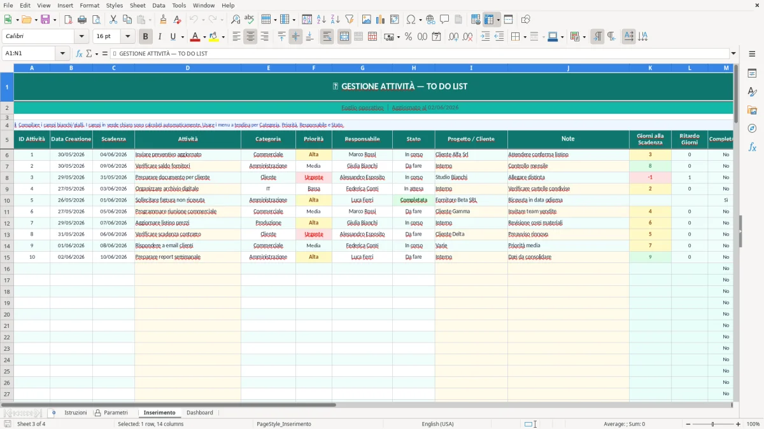
Task: Enable the AutoFilter funnel icon
Action: (349, 20)
